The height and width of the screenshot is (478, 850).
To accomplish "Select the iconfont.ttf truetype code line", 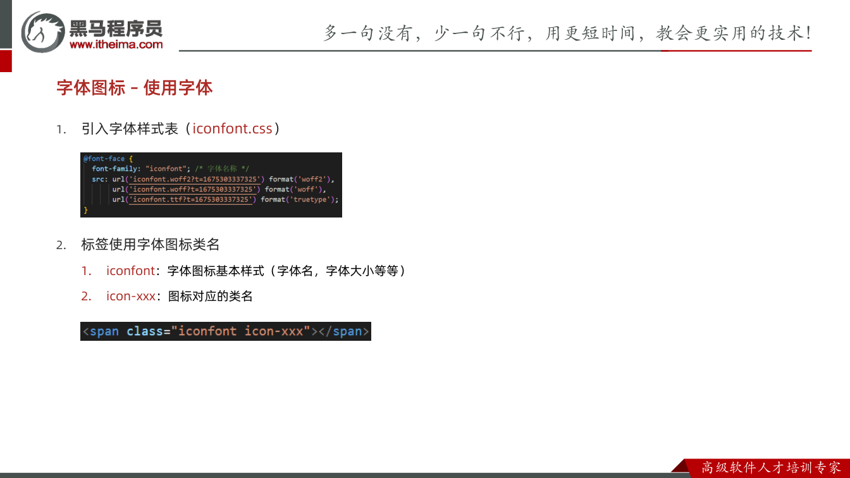I will pyautogui.click(x=226, y=199).
